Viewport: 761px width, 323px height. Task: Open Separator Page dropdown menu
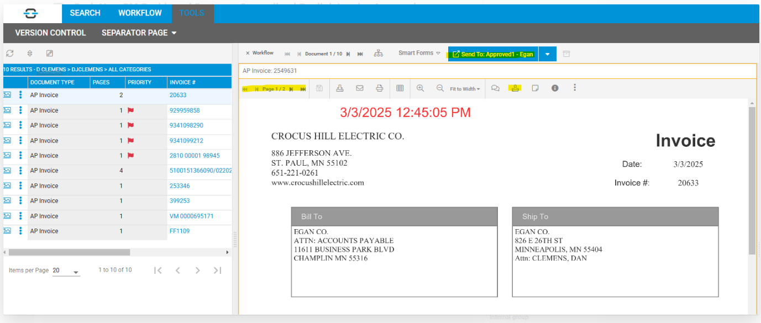coord(139,33)
